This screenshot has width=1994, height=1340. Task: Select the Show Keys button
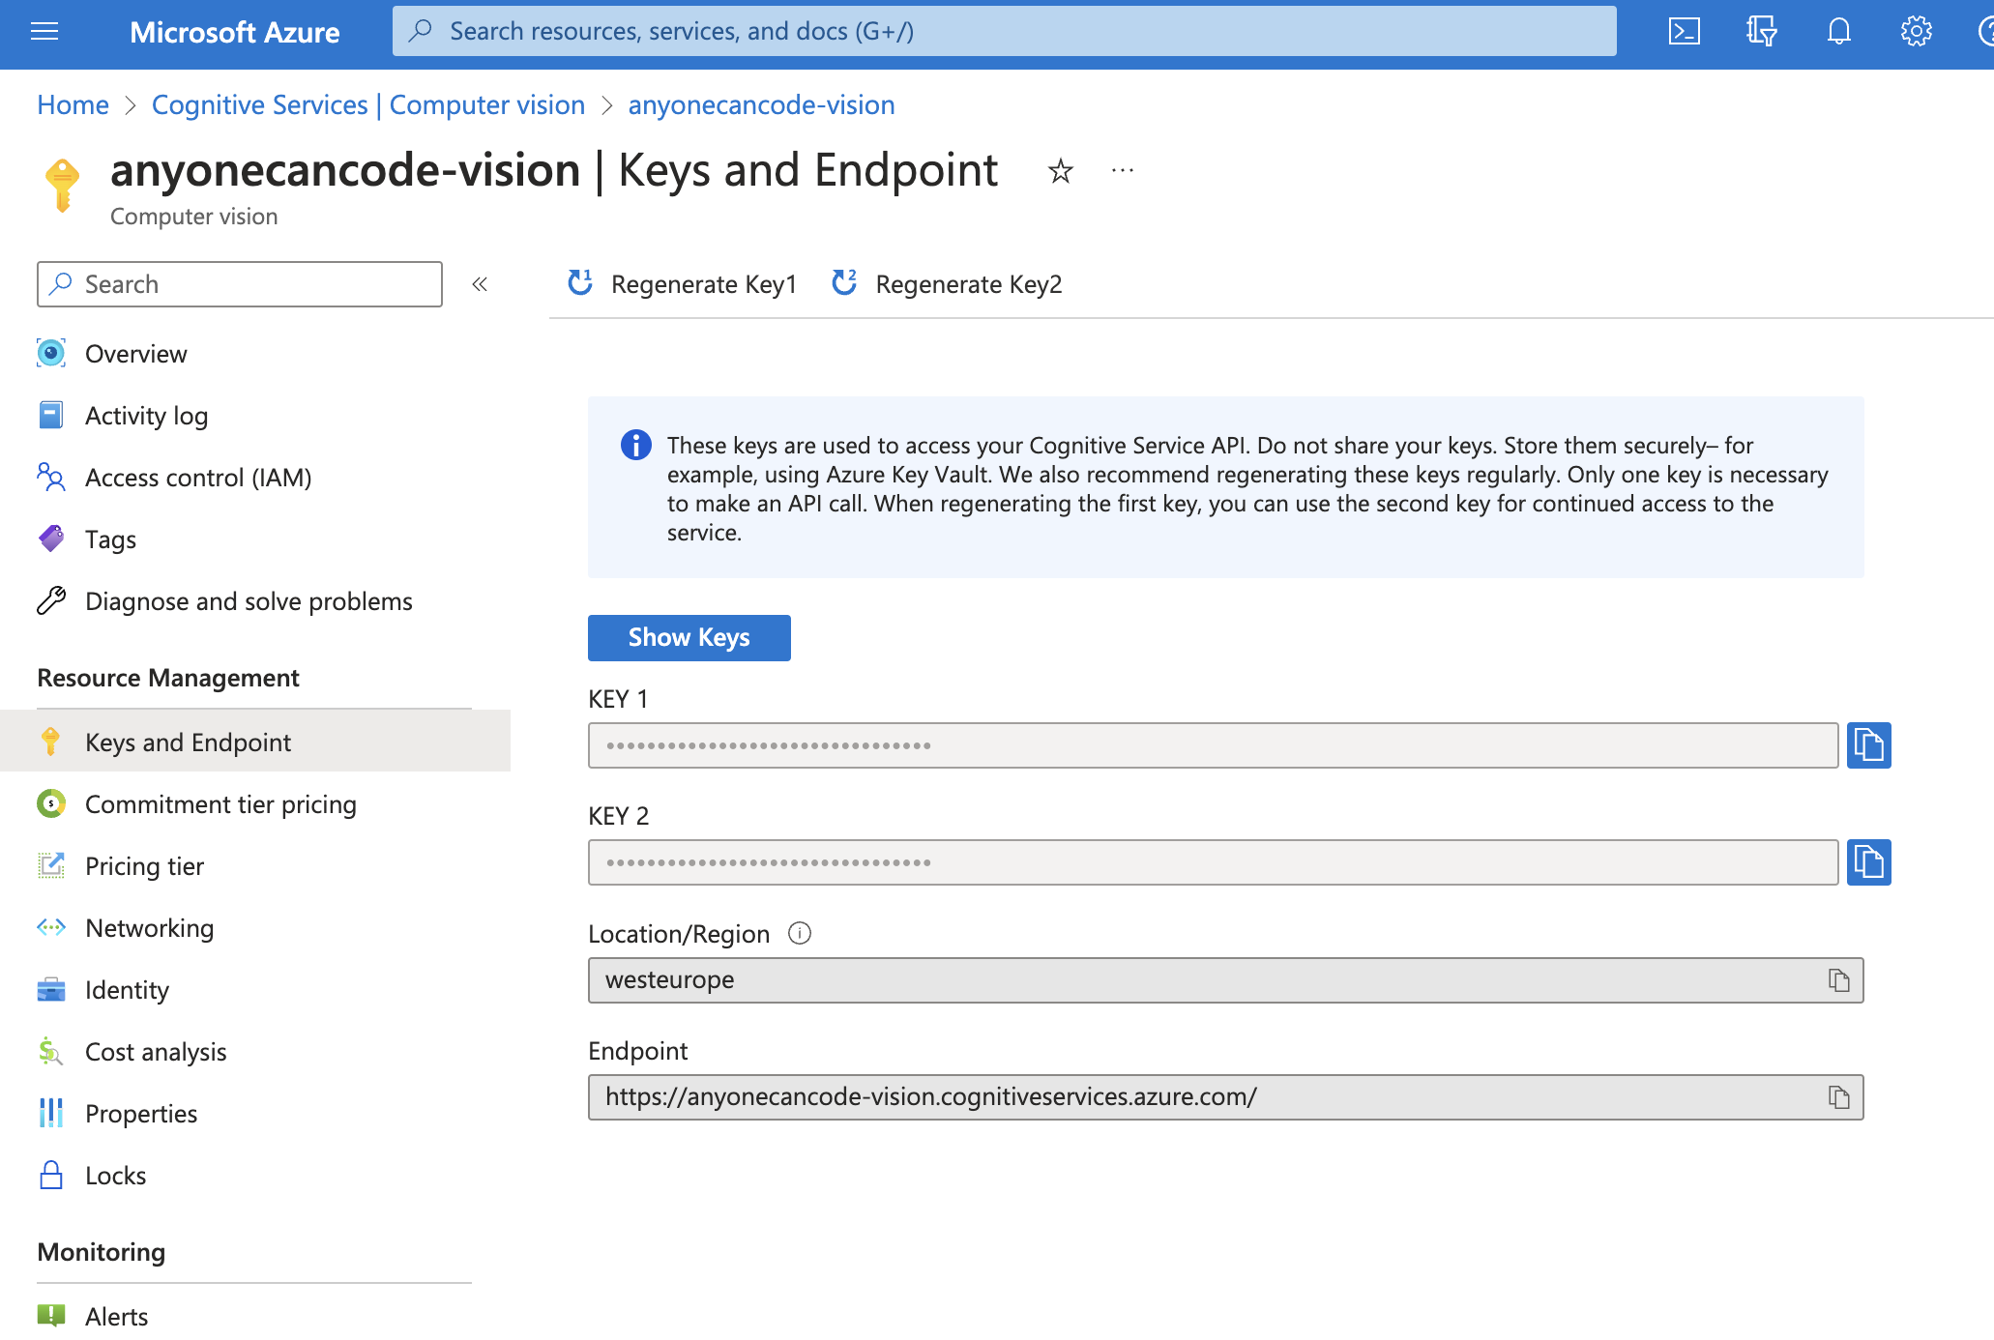click(689, 637)
